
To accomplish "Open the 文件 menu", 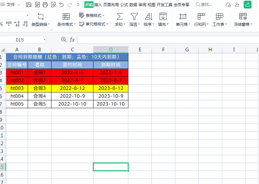I will [11, 5].
